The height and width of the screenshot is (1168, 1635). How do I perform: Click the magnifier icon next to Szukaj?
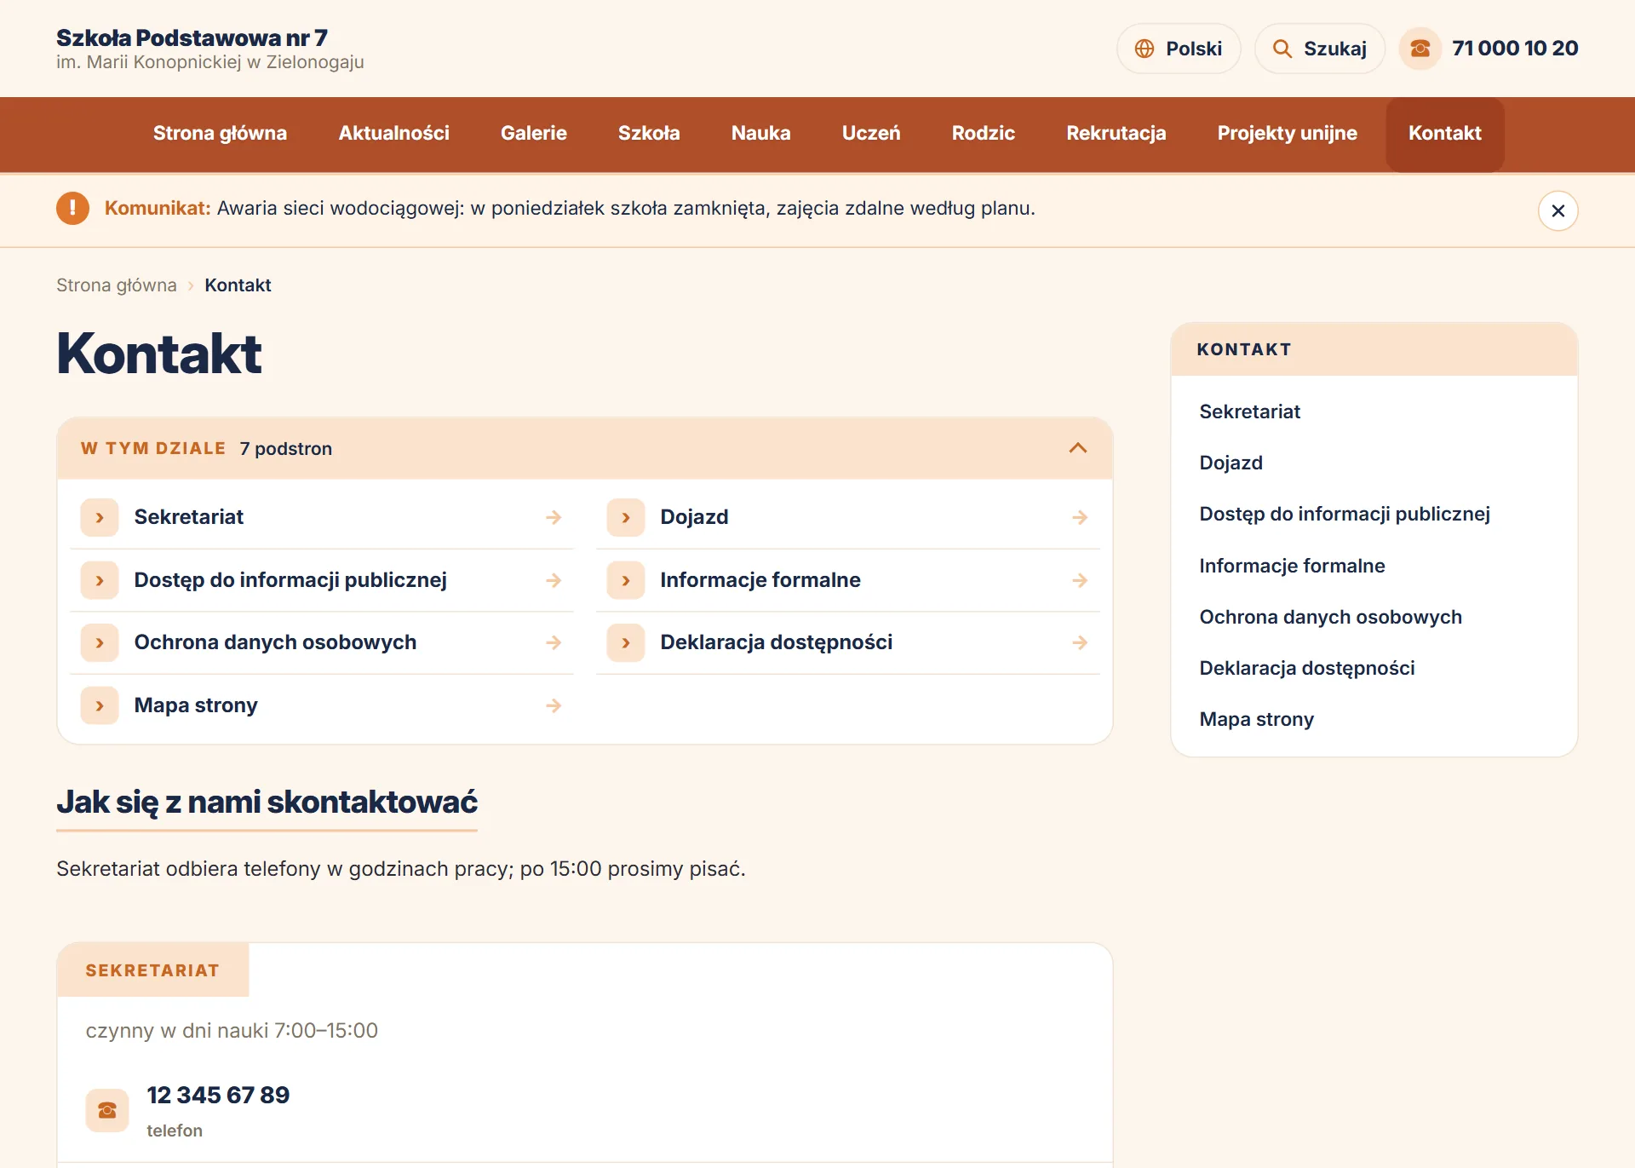(1282, 49)
